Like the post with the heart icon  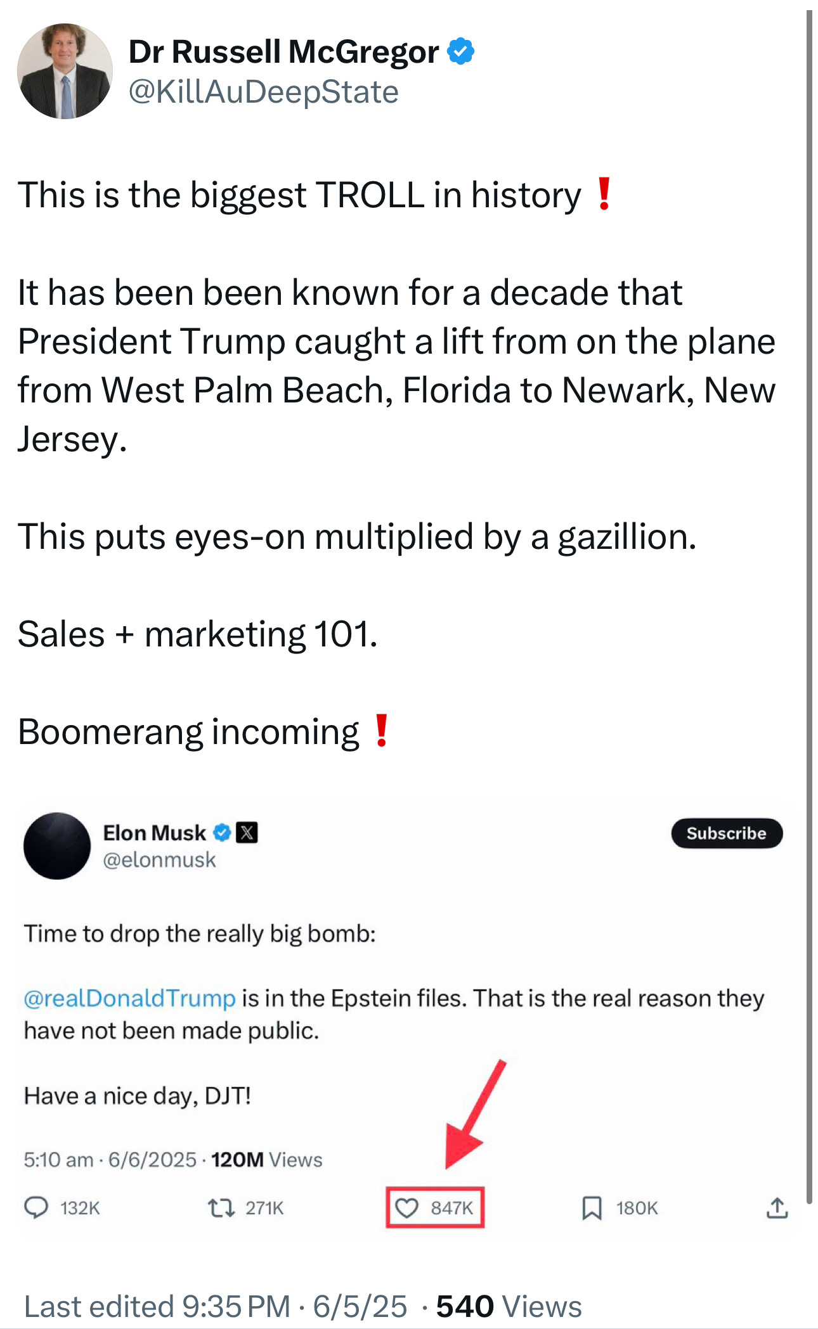pos(406,1208)
